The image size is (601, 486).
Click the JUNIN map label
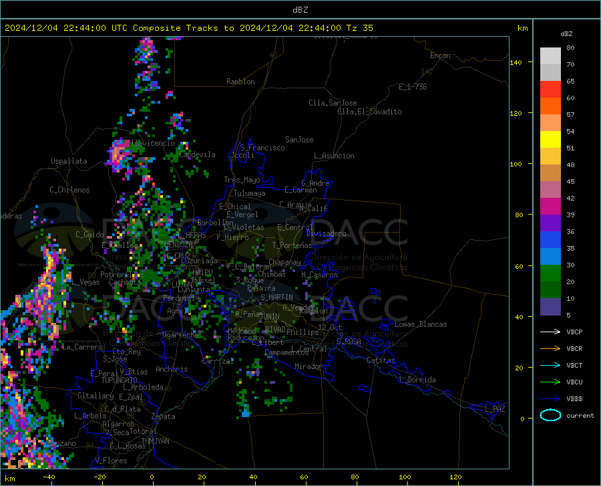(270, 317)
